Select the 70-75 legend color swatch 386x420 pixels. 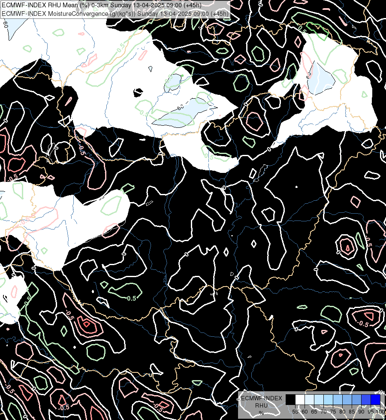click(328, 399)
